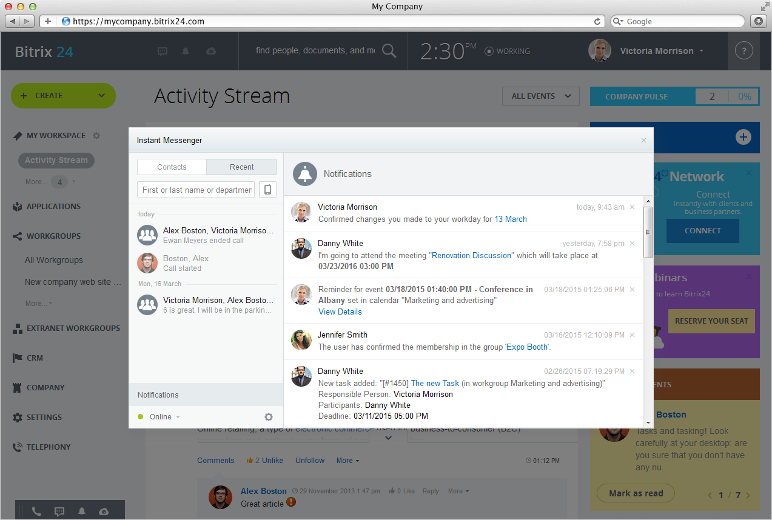Open the help question mark icon

[743, 51]
